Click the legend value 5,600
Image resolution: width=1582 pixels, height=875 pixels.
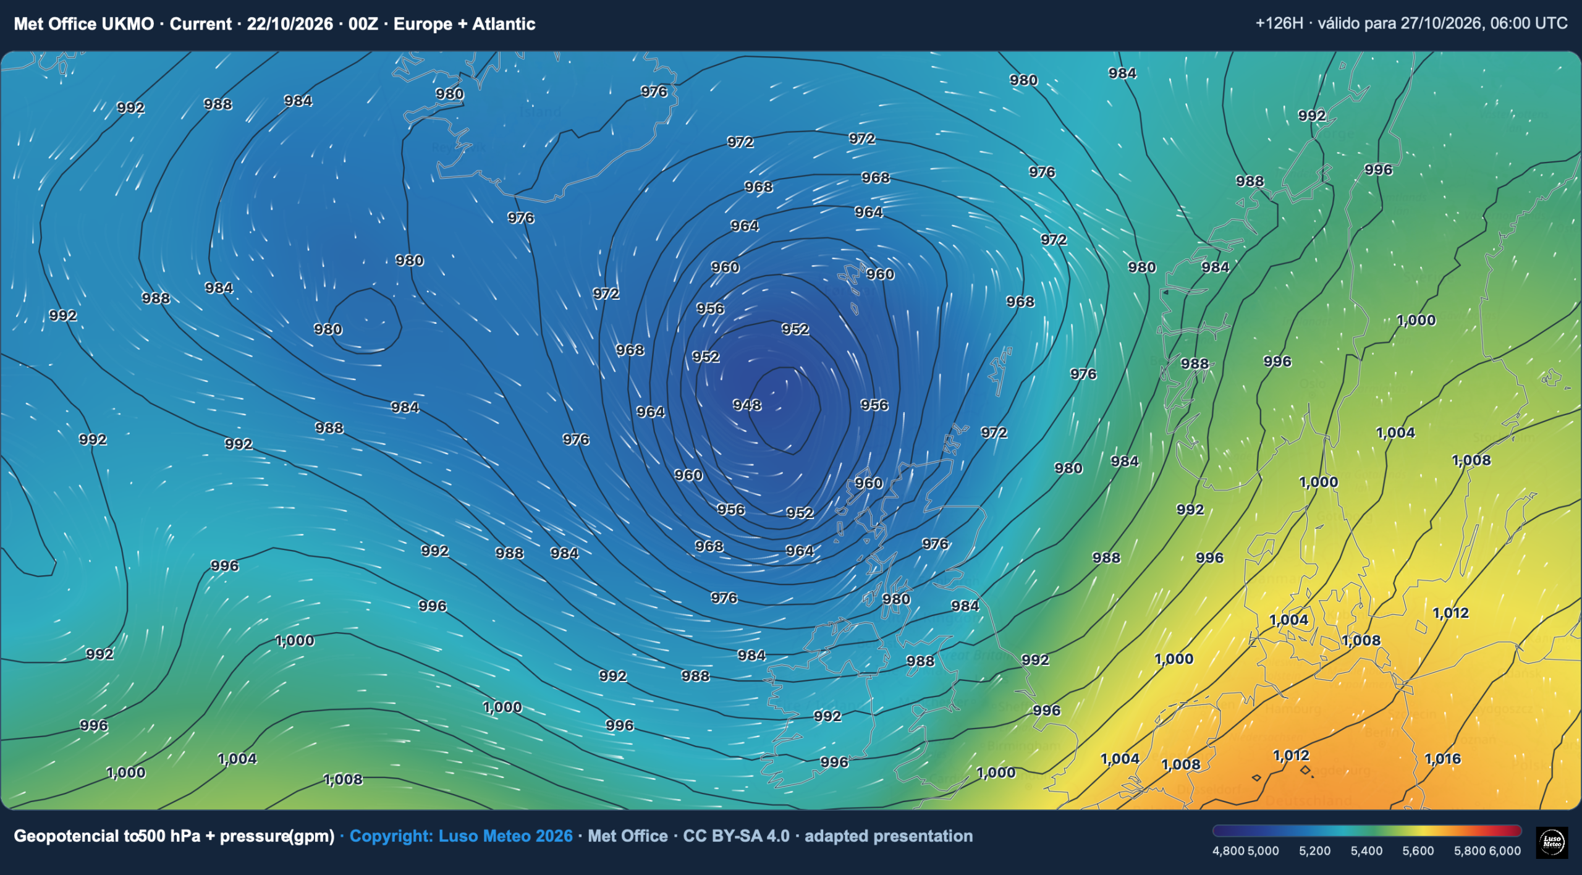click(x=1418, y=851)
